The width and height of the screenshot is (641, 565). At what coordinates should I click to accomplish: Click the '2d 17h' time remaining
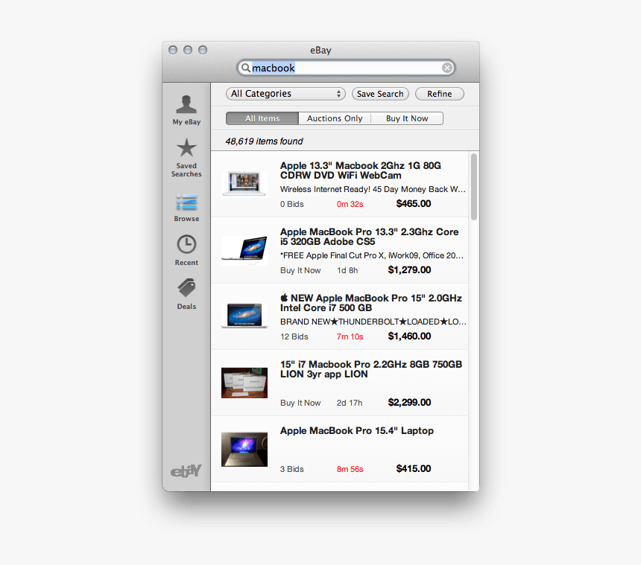point(350,403)
